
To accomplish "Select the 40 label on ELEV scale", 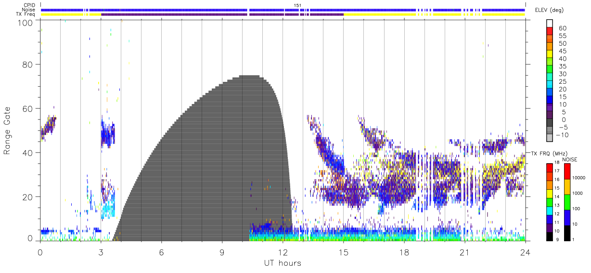I will 562,59.
